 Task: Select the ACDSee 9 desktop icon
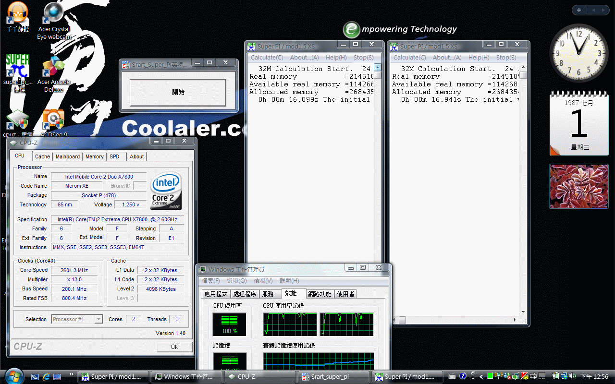(54, 123)
